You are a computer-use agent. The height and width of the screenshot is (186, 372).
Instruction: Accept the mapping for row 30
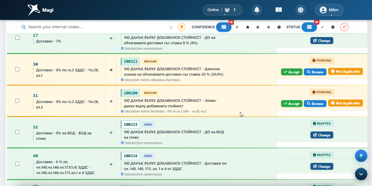click(291, 72)
